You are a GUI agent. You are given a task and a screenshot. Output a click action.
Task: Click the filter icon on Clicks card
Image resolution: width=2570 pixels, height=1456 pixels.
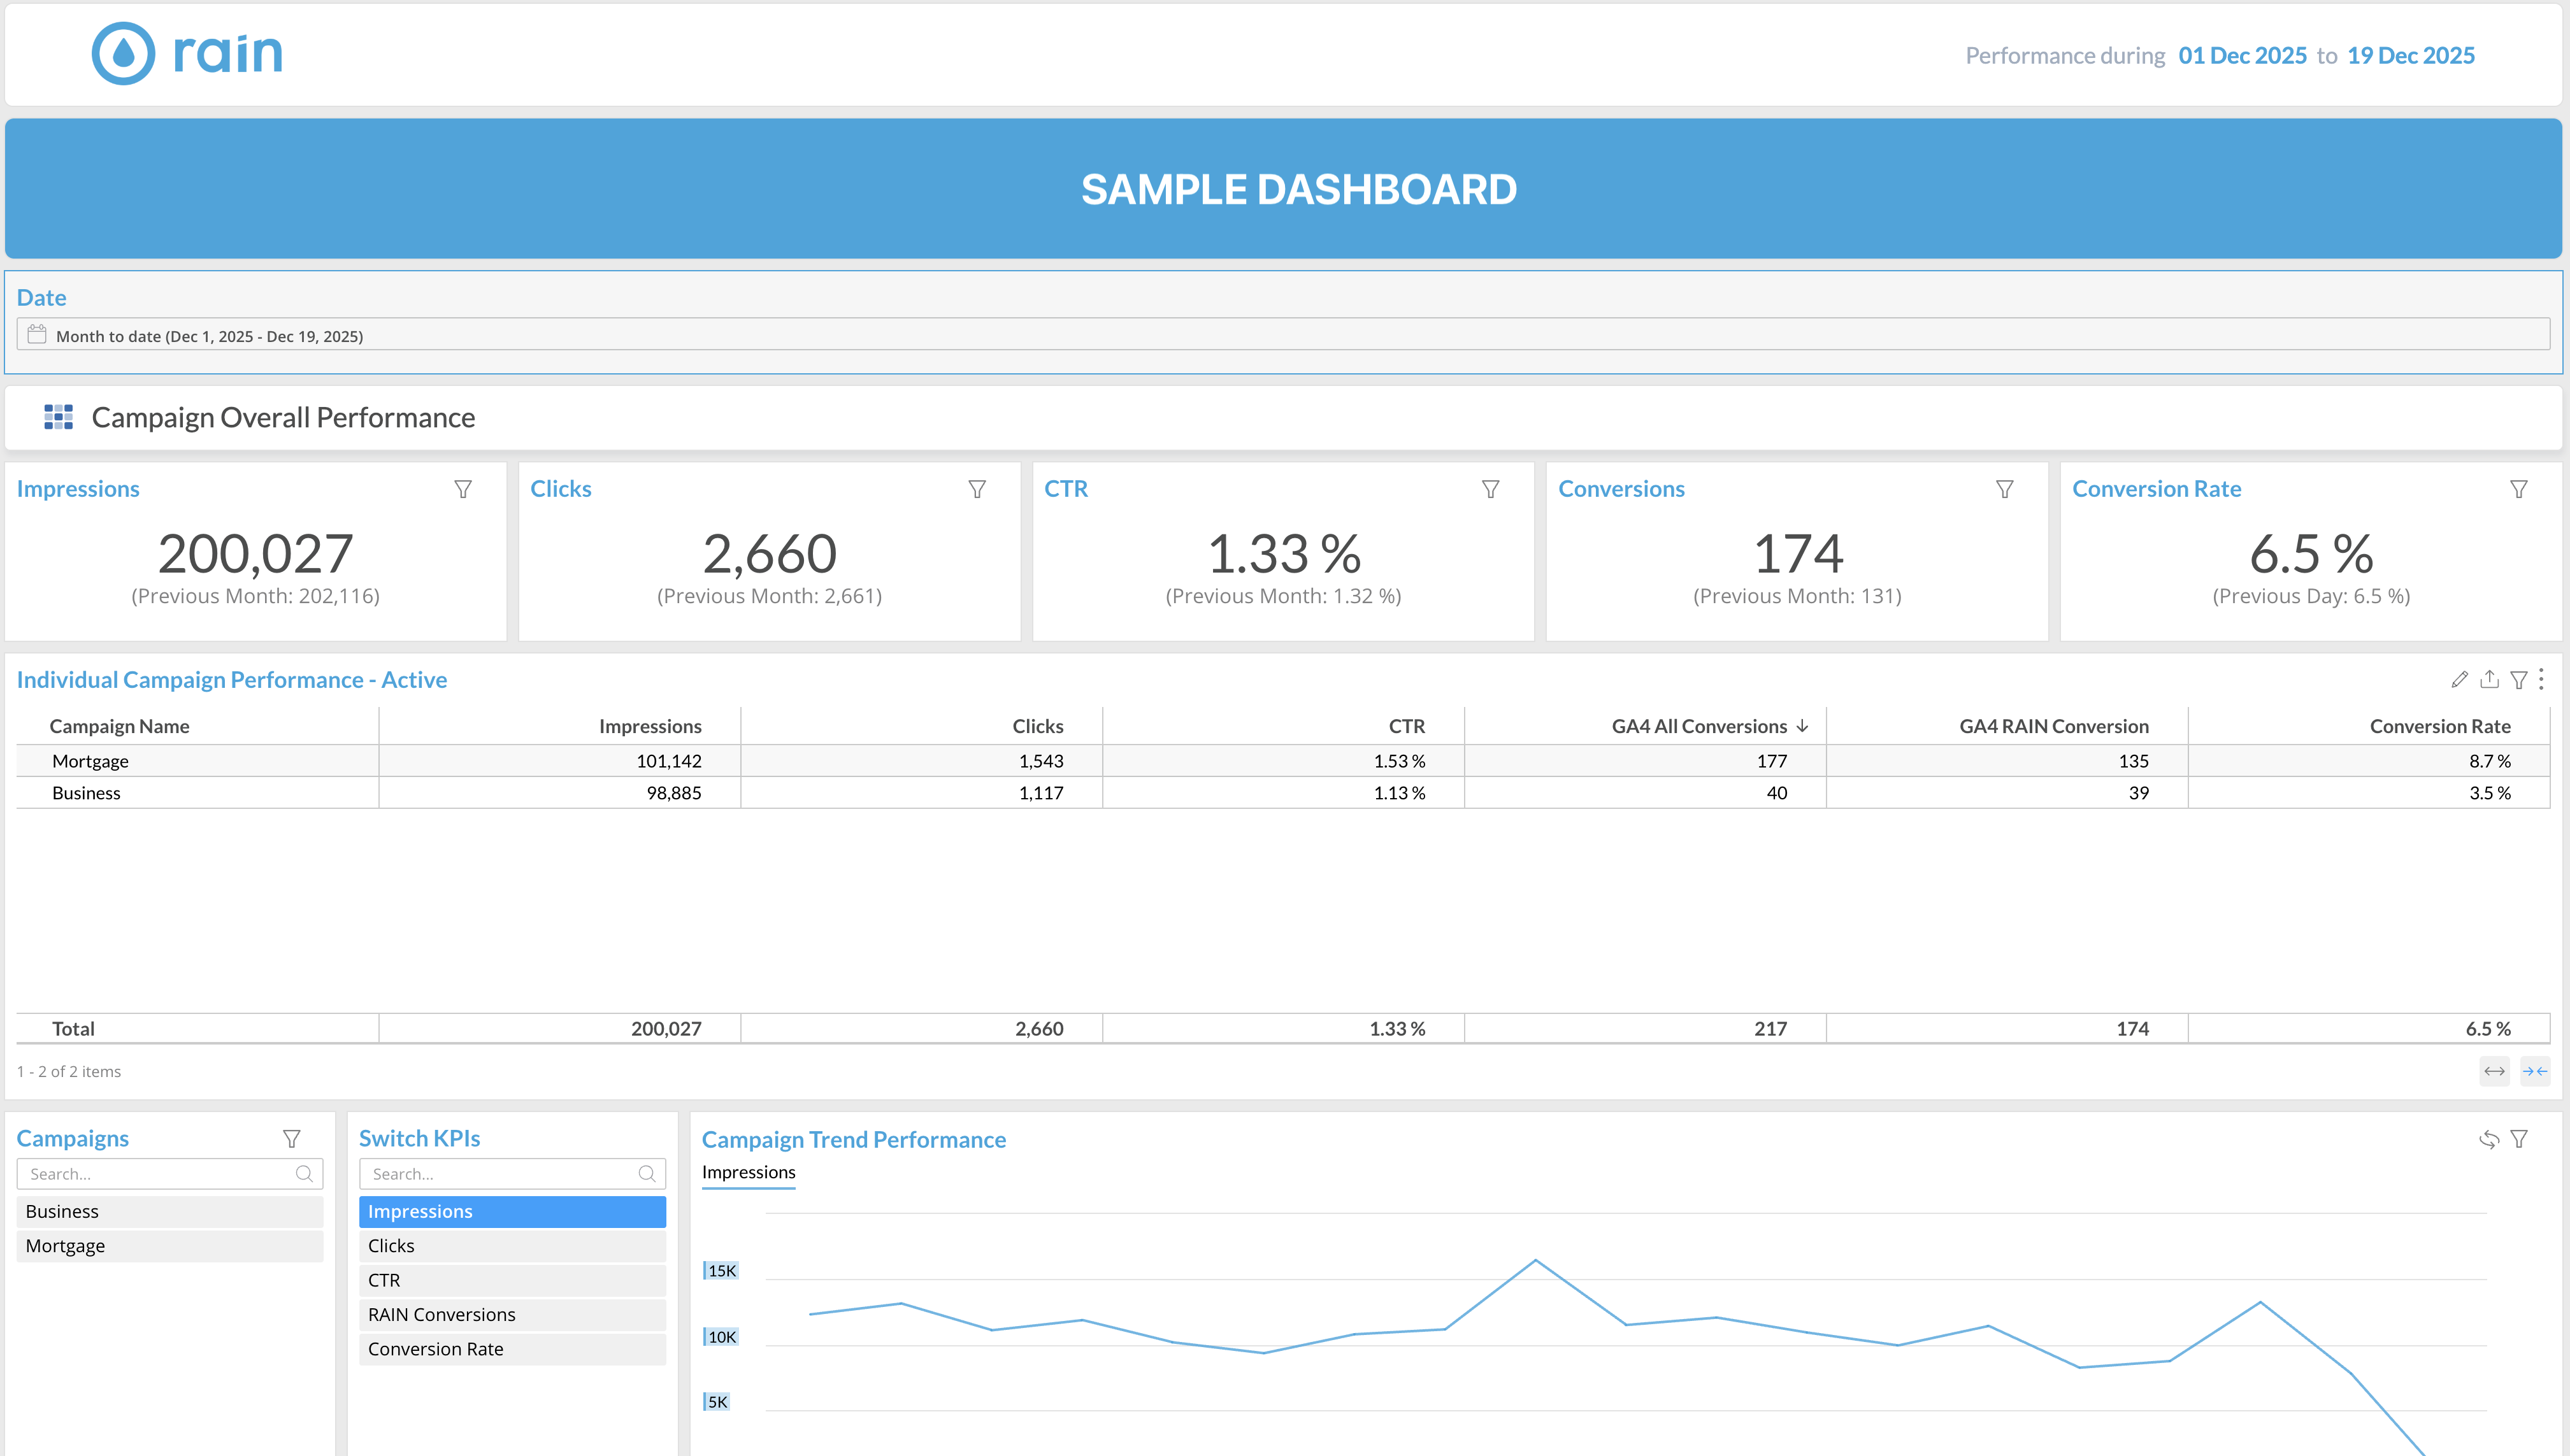pyautogui.click(x=977, y=489)
